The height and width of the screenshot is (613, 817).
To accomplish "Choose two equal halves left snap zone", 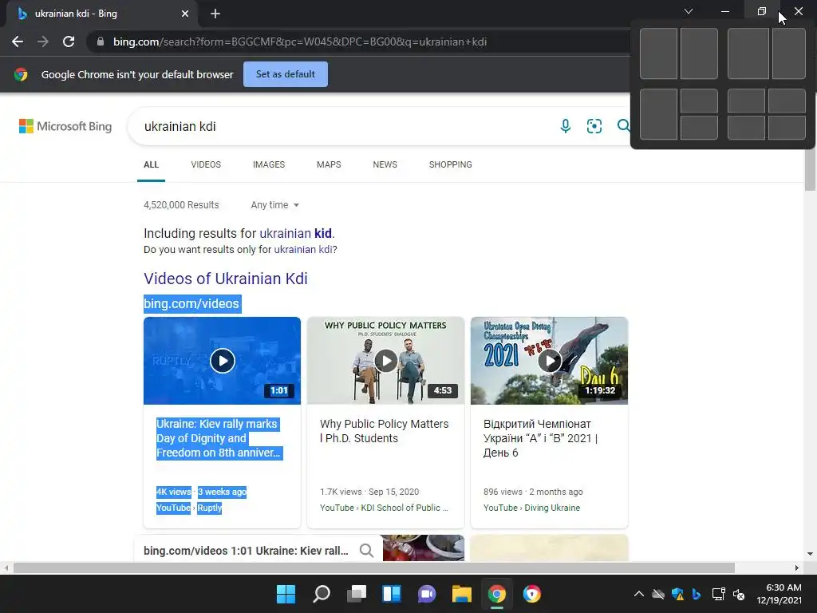I will 658,53.
